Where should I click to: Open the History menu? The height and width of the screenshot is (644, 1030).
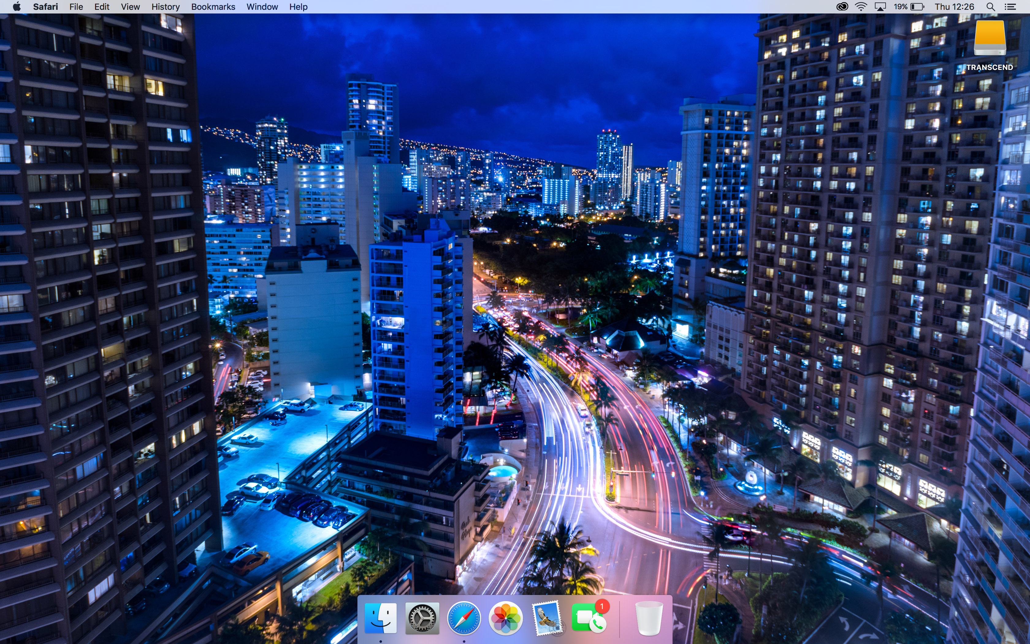166,7
